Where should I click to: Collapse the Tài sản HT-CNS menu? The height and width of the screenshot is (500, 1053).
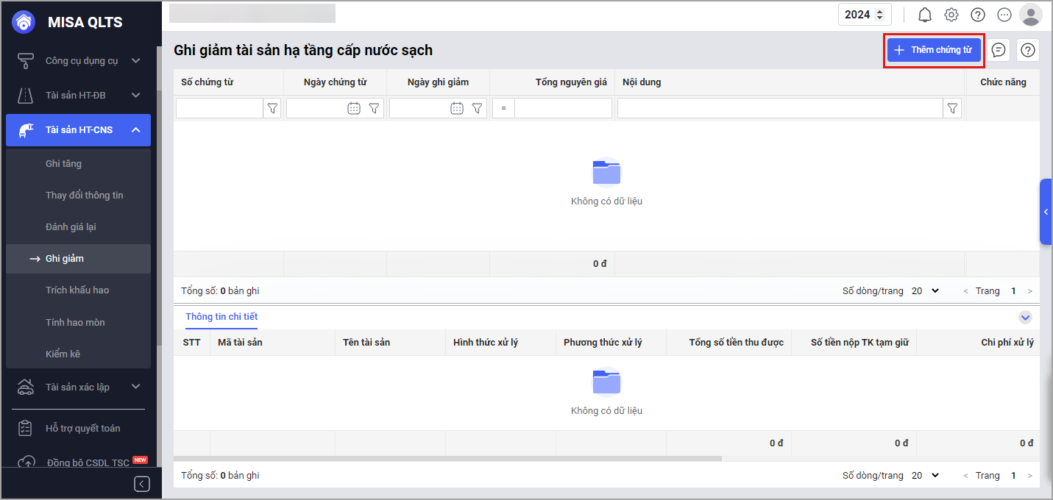[x=135, y=130]
